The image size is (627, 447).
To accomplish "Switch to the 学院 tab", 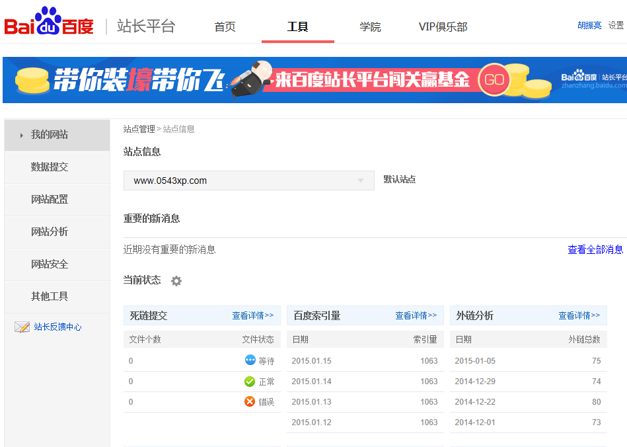I will [x=370, y=26].
